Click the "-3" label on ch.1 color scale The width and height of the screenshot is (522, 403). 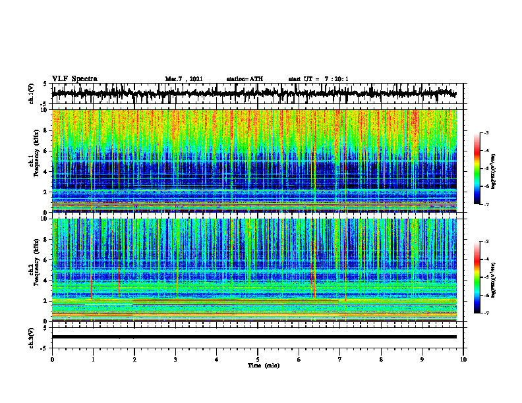486,133
